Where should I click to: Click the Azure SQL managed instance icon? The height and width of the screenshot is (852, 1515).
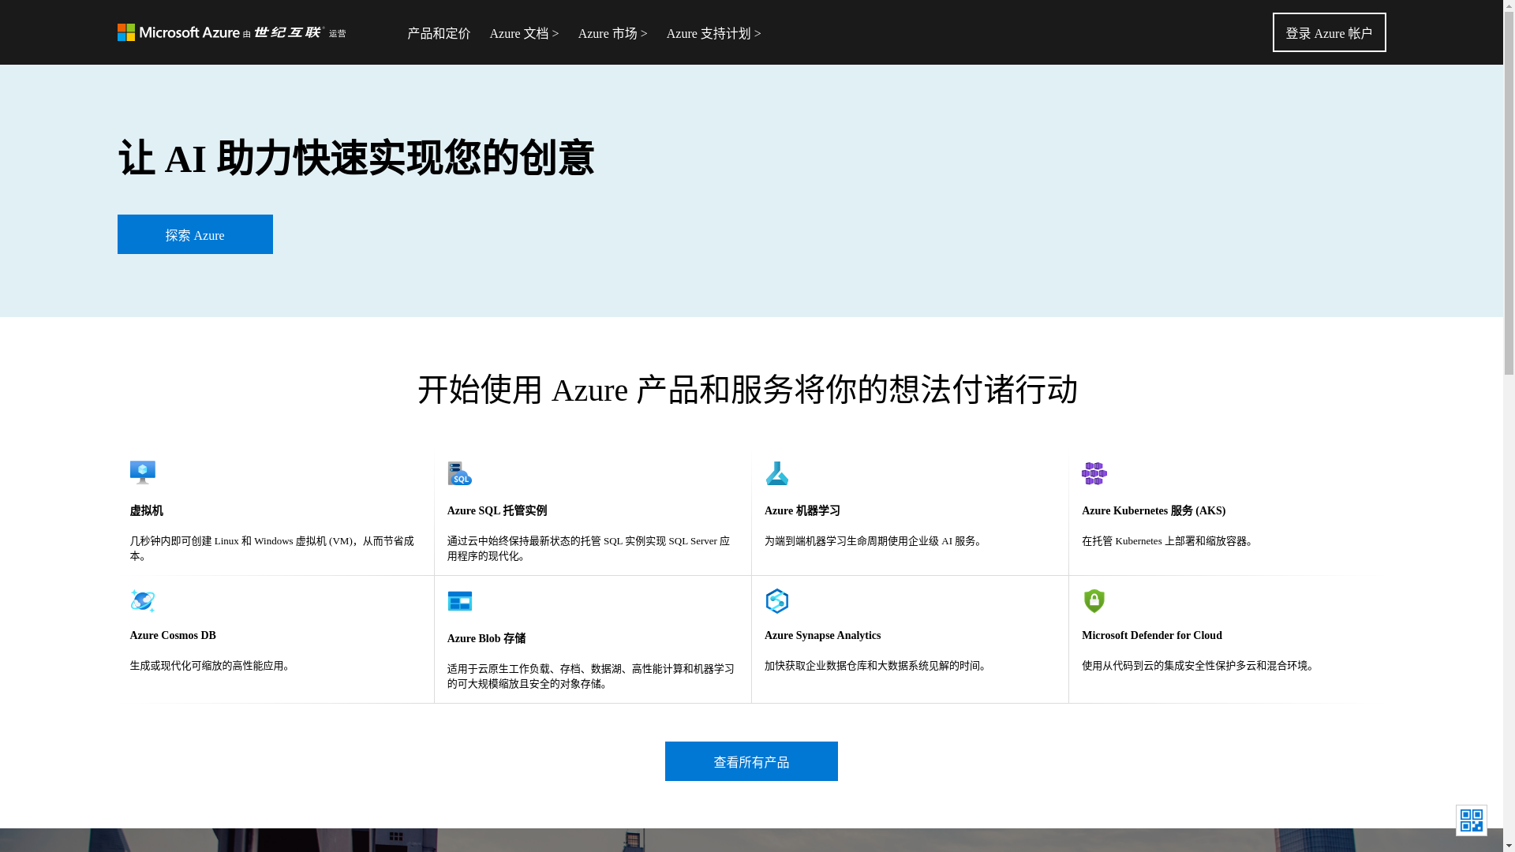(460, 473)
